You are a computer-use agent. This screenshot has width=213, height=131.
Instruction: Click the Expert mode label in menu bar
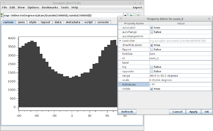tap(137, 7)
